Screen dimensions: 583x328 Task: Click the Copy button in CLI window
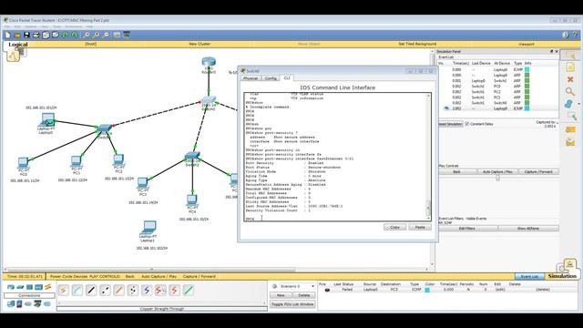click(x=394, y=227)
